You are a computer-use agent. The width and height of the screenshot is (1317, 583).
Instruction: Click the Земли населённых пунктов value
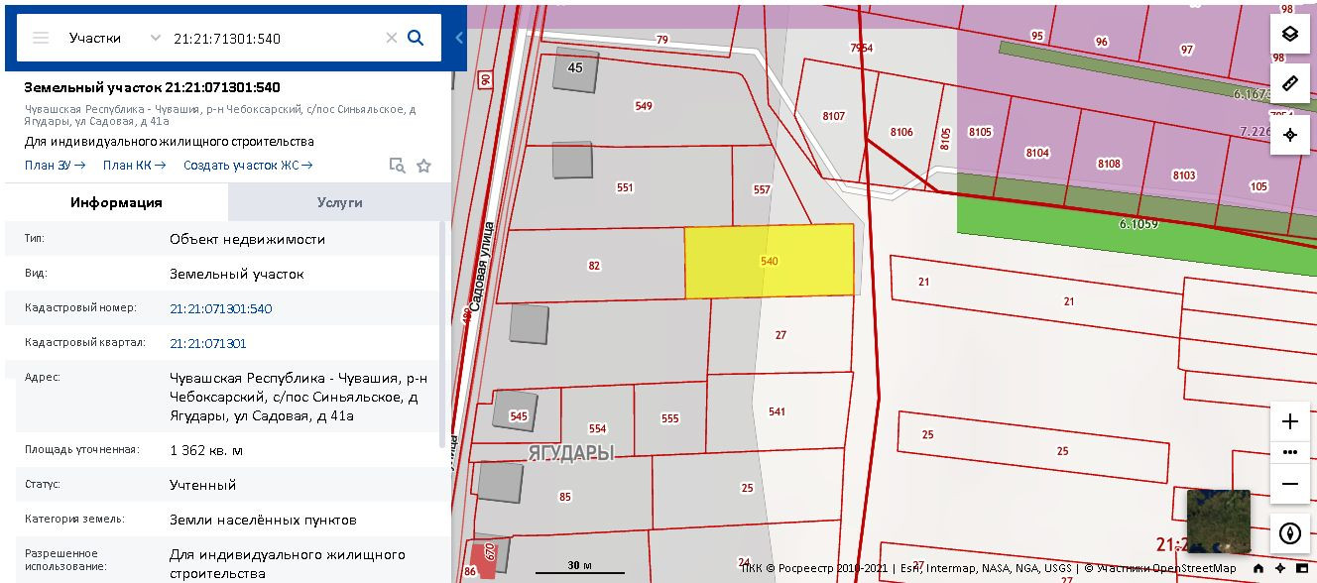click(263, 520)
